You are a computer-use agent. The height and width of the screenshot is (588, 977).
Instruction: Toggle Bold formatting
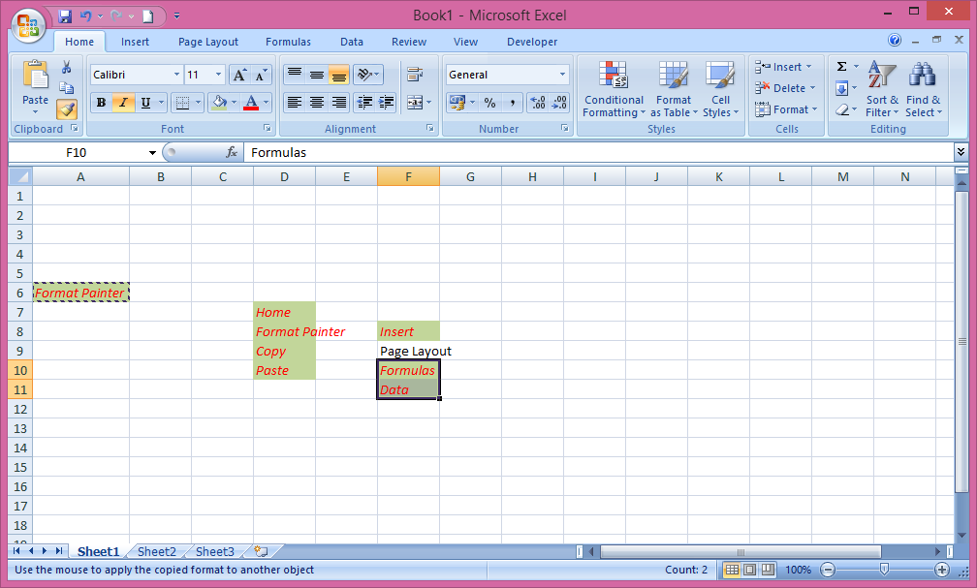(102, 103)
